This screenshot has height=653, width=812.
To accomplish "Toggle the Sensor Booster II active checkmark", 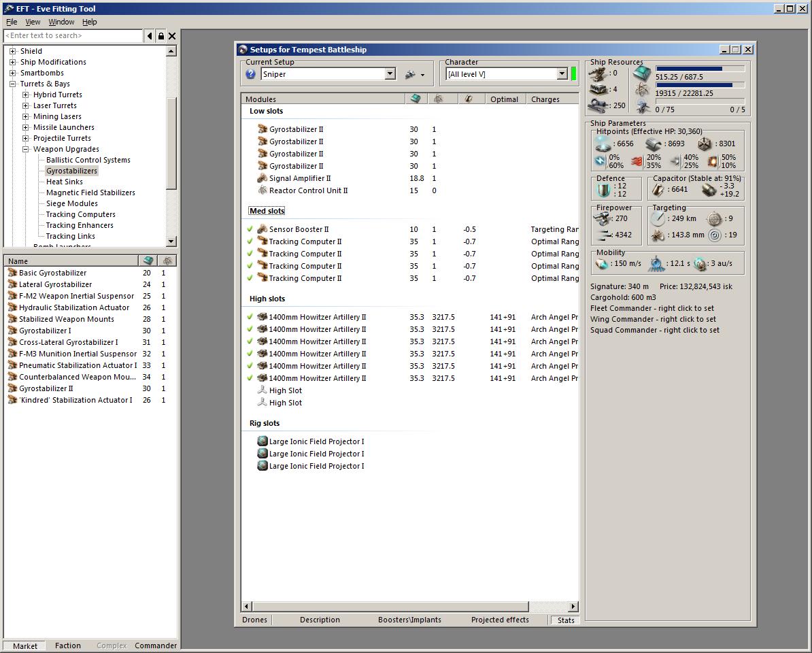I will (250, 229).
